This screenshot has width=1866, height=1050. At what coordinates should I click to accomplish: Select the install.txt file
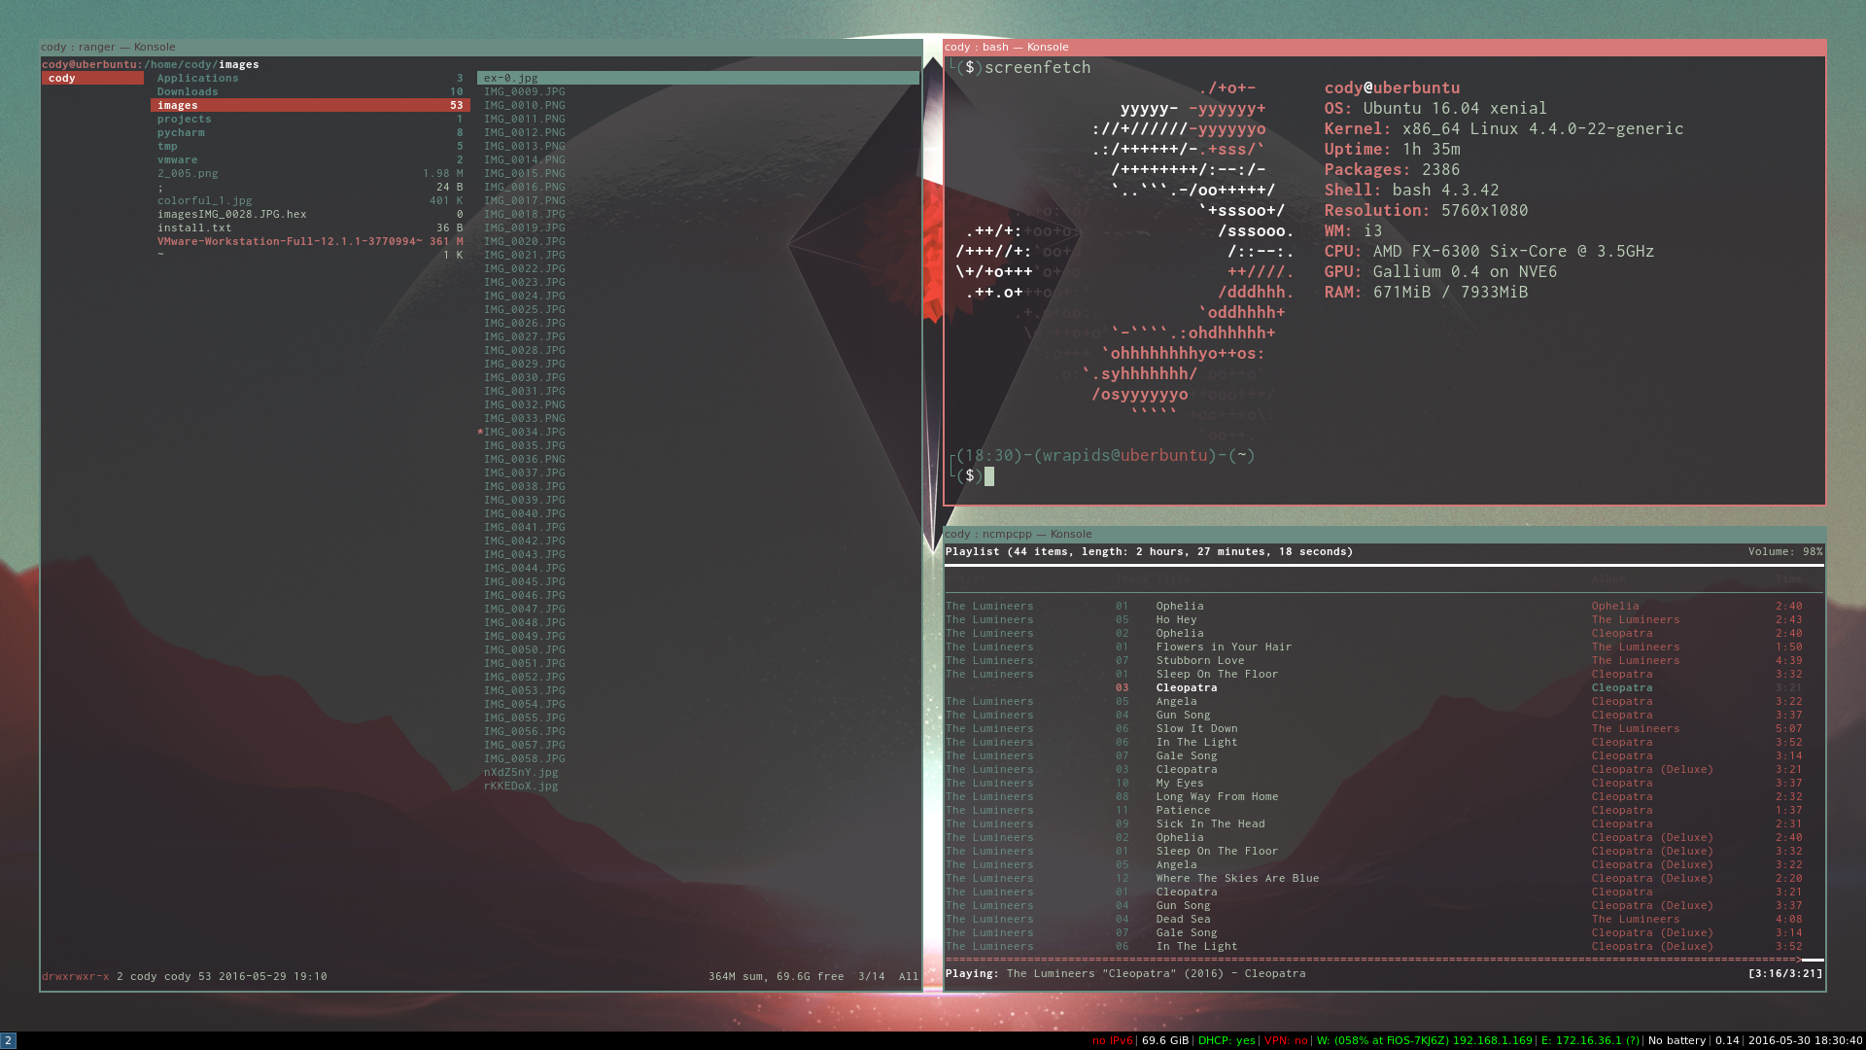pyautogui.click(x=194, y=227)
